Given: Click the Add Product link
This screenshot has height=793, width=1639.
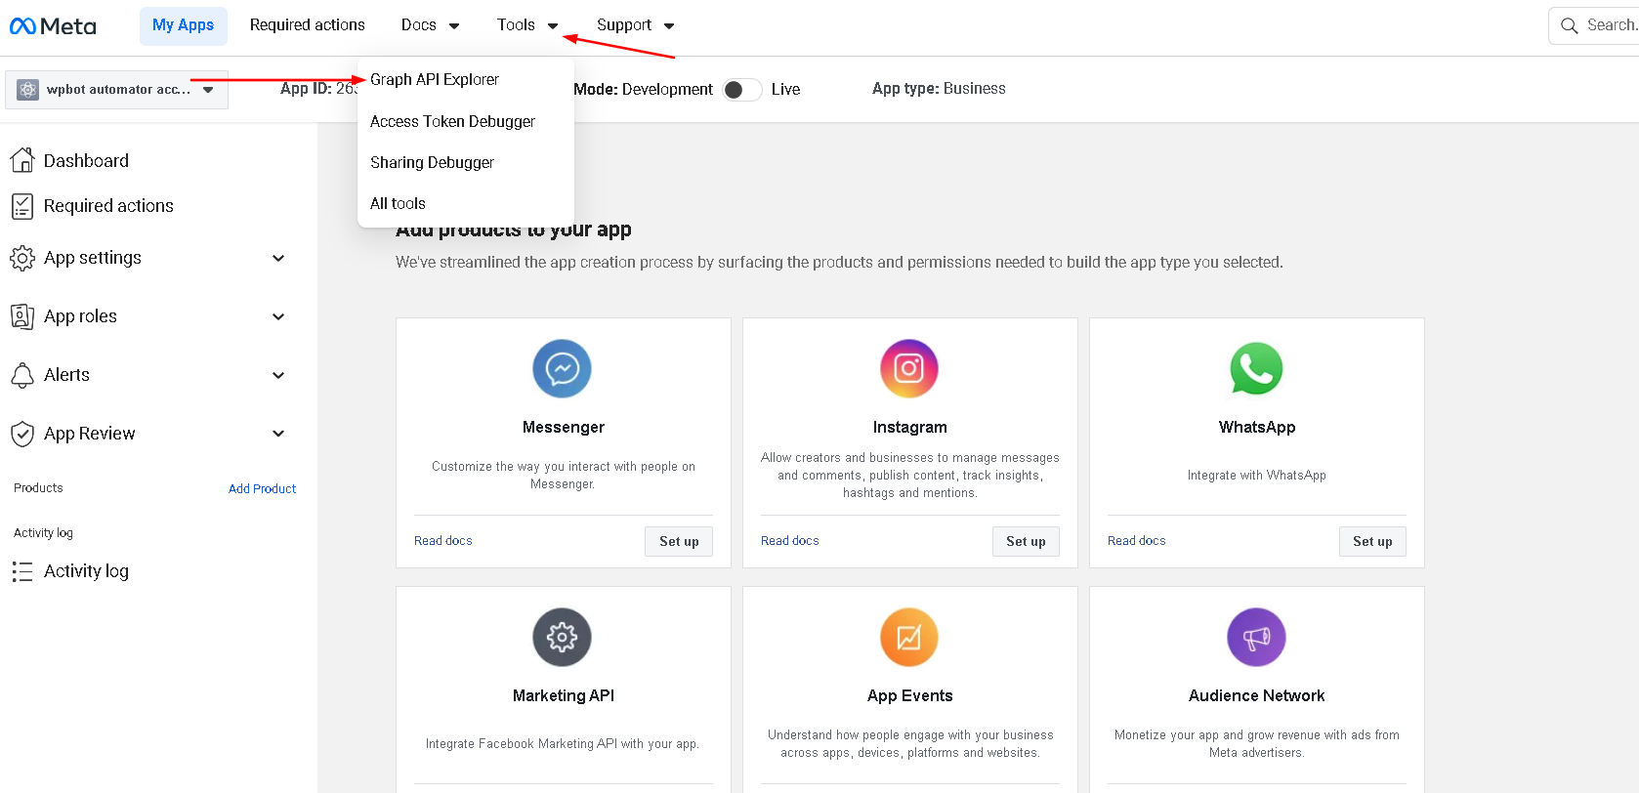Looking at the screenshot, I should click(x=262, y=488).
